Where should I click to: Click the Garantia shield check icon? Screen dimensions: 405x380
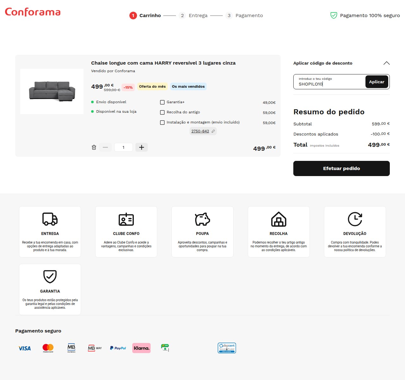(50, 276)
